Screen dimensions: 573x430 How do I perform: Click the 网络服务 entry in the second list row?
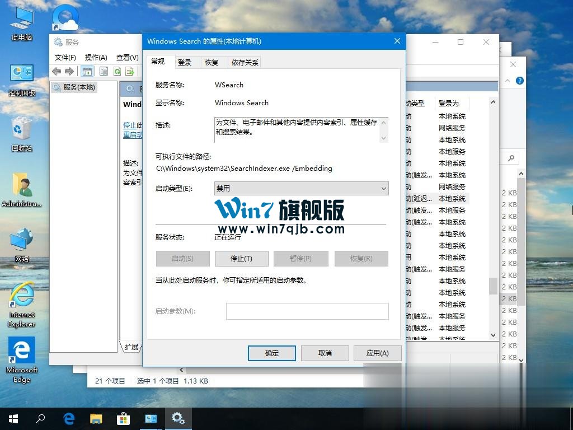point(452,128)
